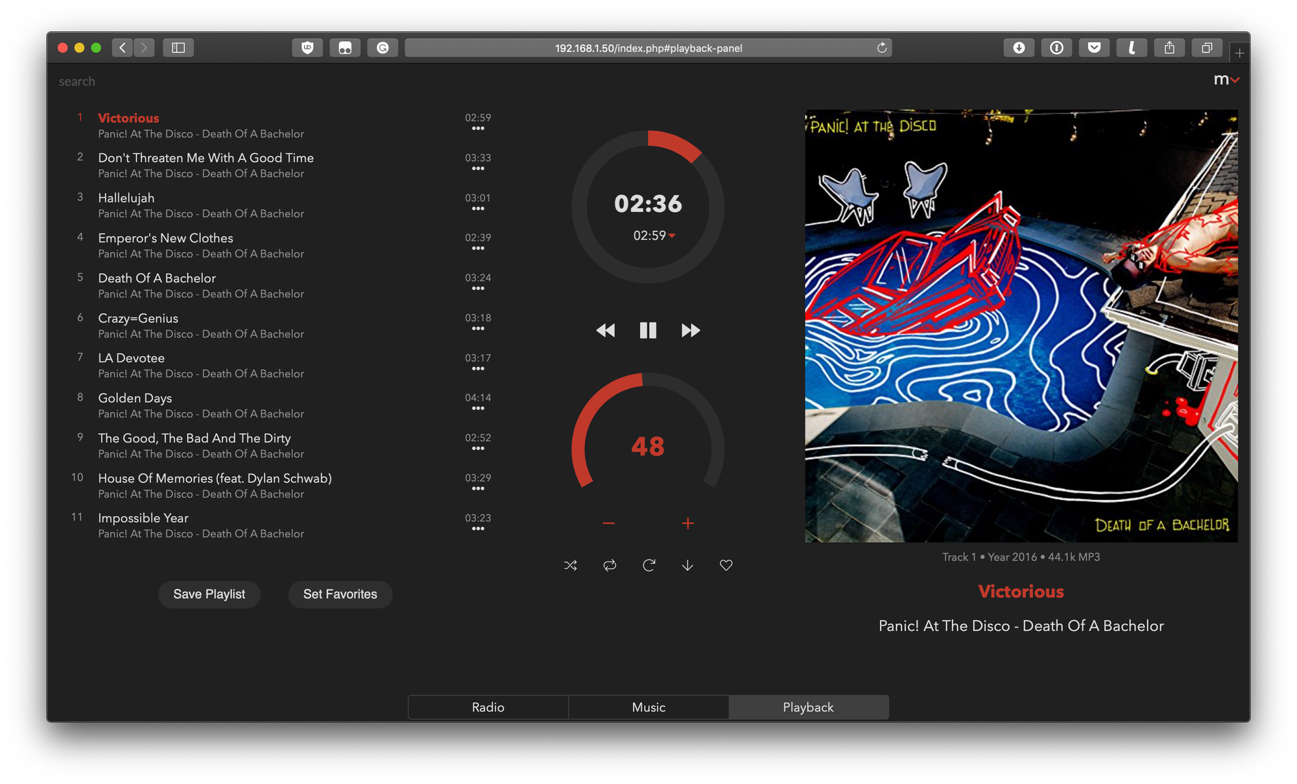
Task: Play Emperor's New Clothes in the playlist
Action: click(x=165, y=238)
